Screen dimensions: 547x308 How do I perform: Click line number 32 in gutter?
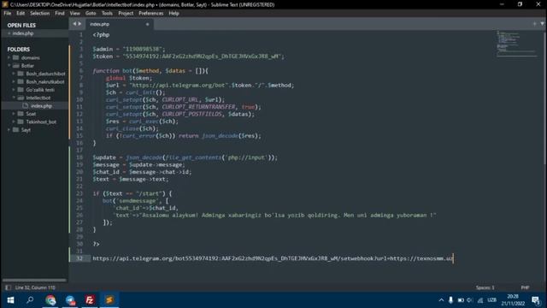[x=79, y=258]
